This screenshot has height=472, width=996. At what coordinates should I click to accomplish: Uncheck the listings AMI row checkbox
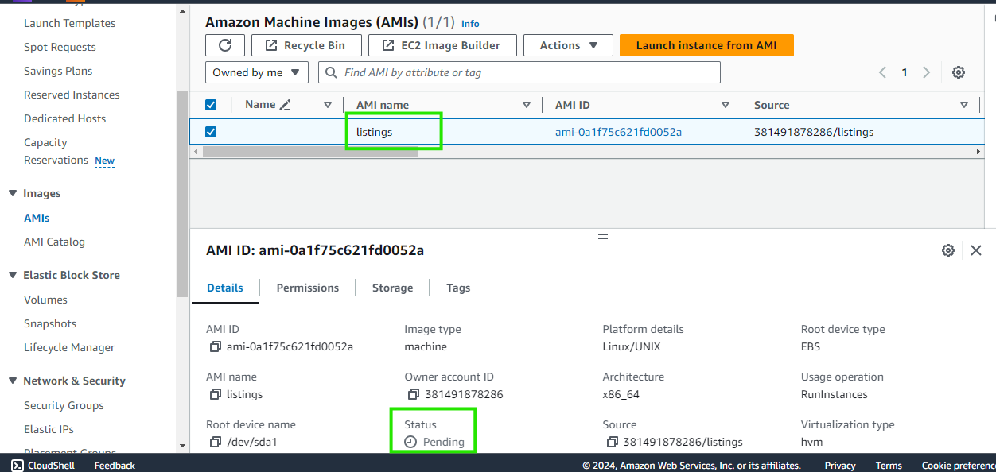(x=211, y=132)
